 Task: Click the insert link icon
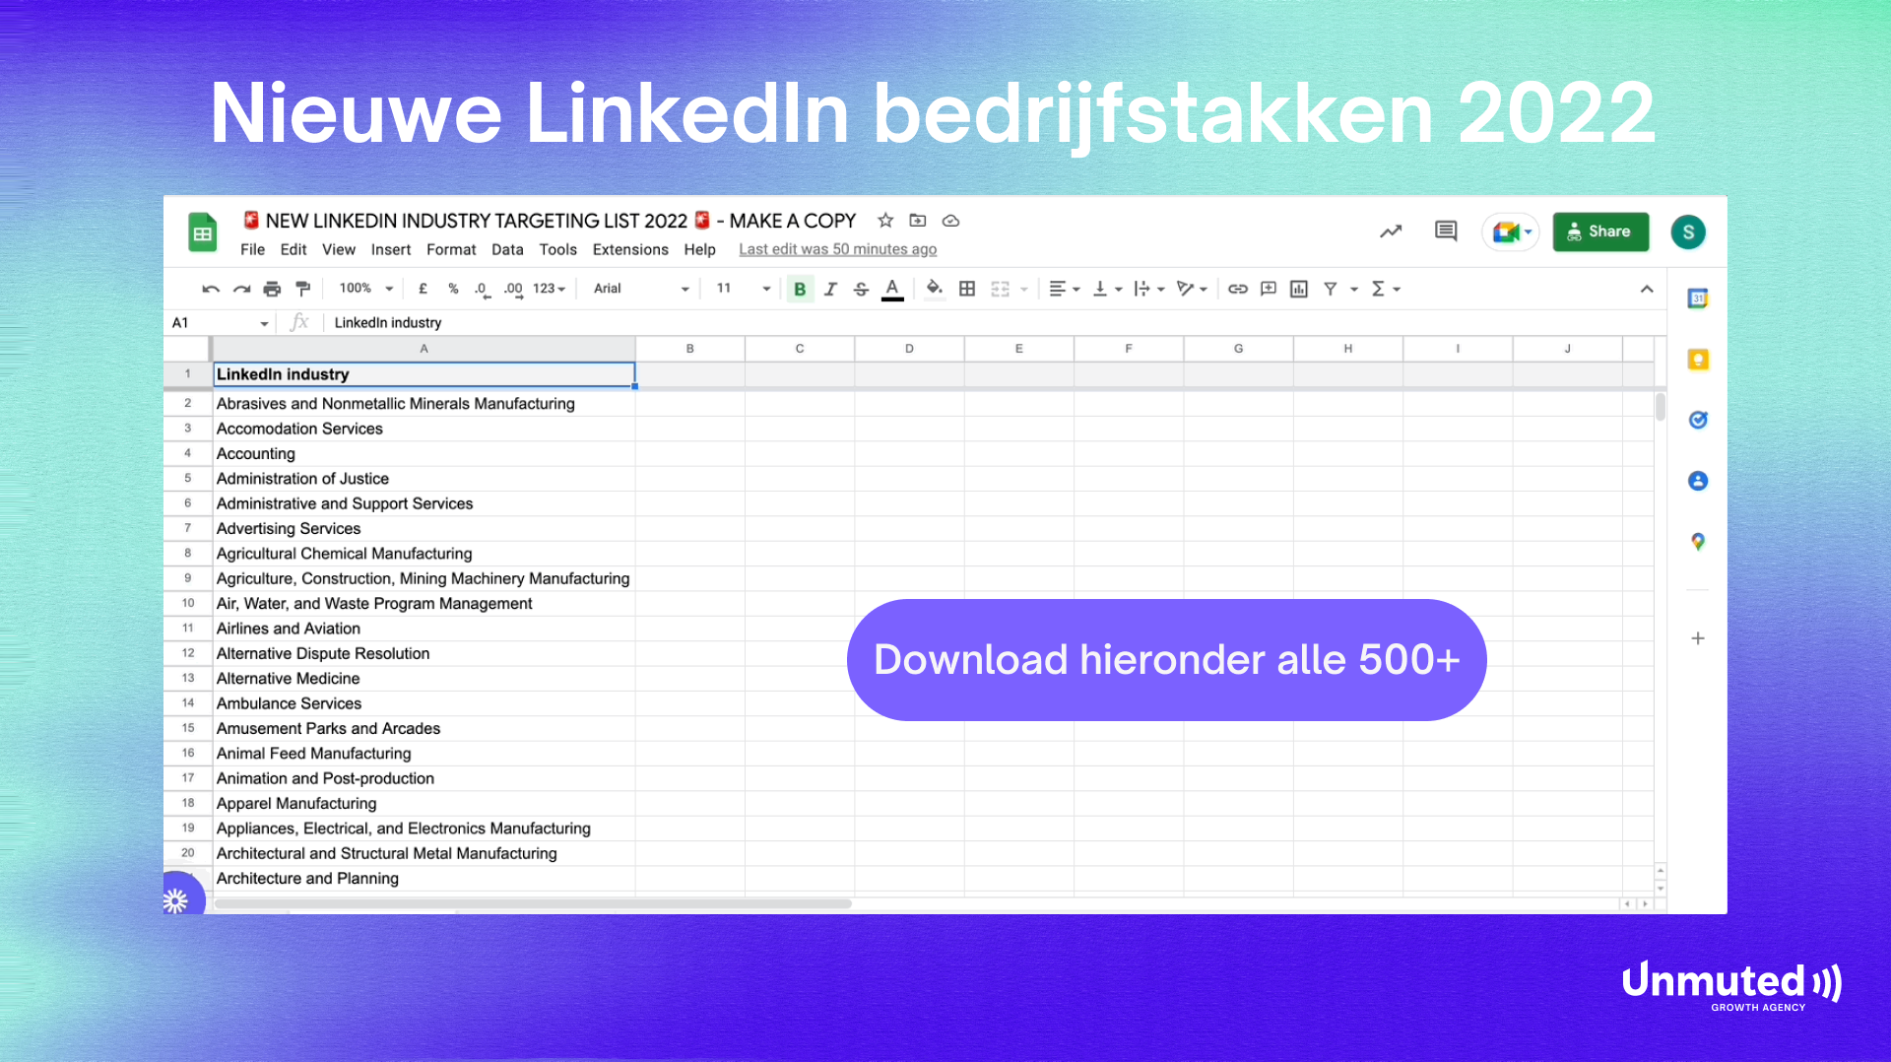pos(1238,289)
